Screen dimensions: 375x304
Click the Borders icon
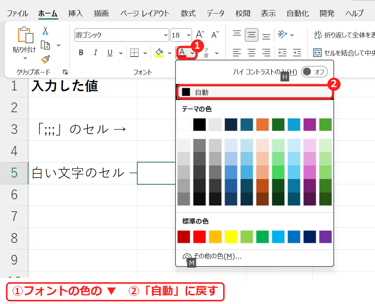[x=134, y=53]
